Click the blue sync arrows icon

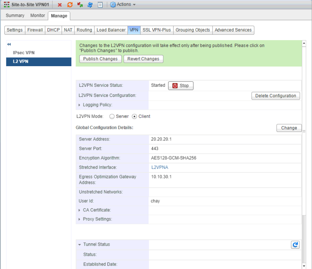(90, 5)
